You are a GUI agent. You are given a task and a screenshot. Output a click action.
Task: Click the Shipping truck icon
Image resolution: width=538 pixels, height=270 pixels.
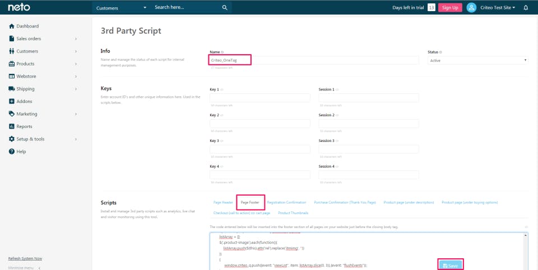click(12, 89)
